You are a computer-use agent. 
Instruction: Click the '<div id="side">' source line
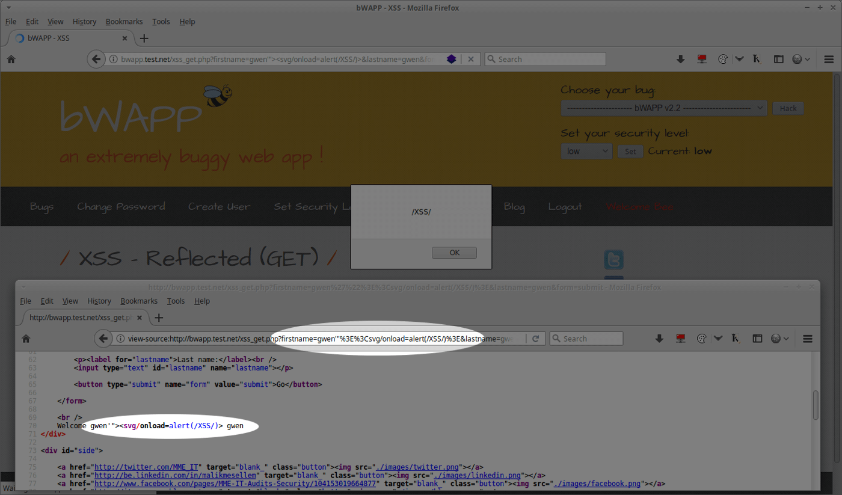click(72, 450)
